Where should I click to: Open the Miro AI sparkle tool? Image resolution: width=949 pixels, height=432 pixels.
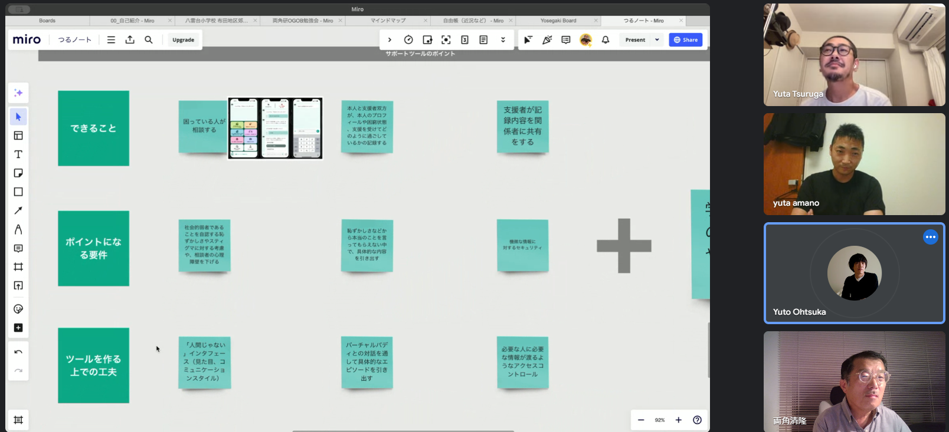click(18, 93)
